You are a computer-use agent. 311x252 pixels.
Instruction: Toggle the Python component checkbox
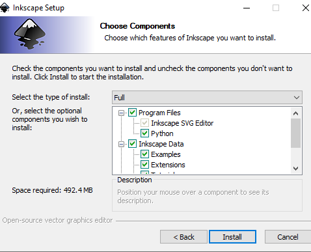pos(144,133)
